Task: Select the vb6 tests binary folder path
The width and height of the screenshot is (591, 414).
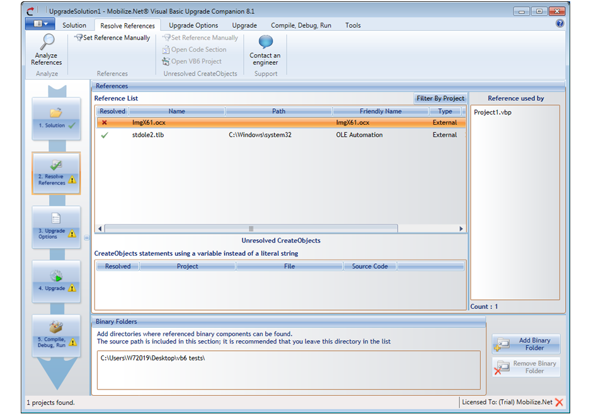Action: 152,358
